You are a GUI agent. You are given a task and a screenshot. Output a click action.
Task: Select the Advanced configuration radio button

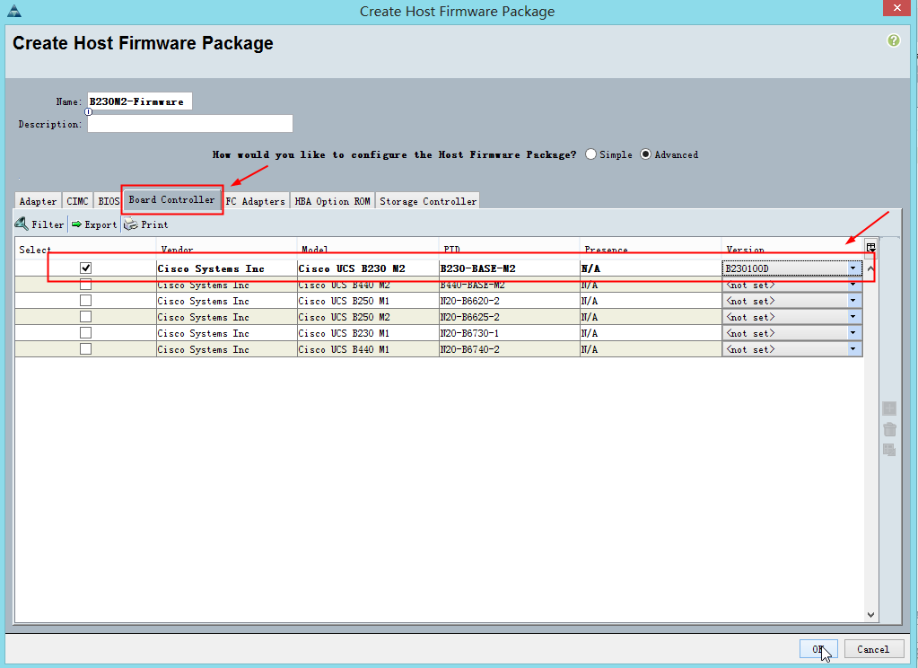645,154
